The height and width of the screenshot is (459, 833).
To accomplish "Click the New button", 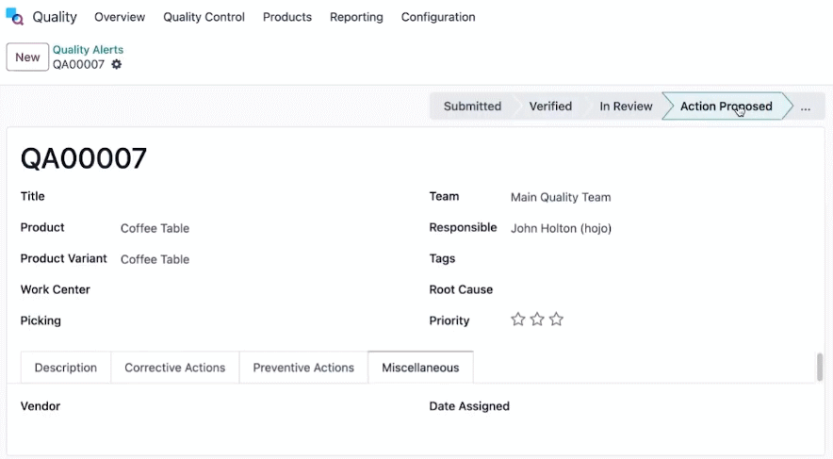I will point(27,57).
